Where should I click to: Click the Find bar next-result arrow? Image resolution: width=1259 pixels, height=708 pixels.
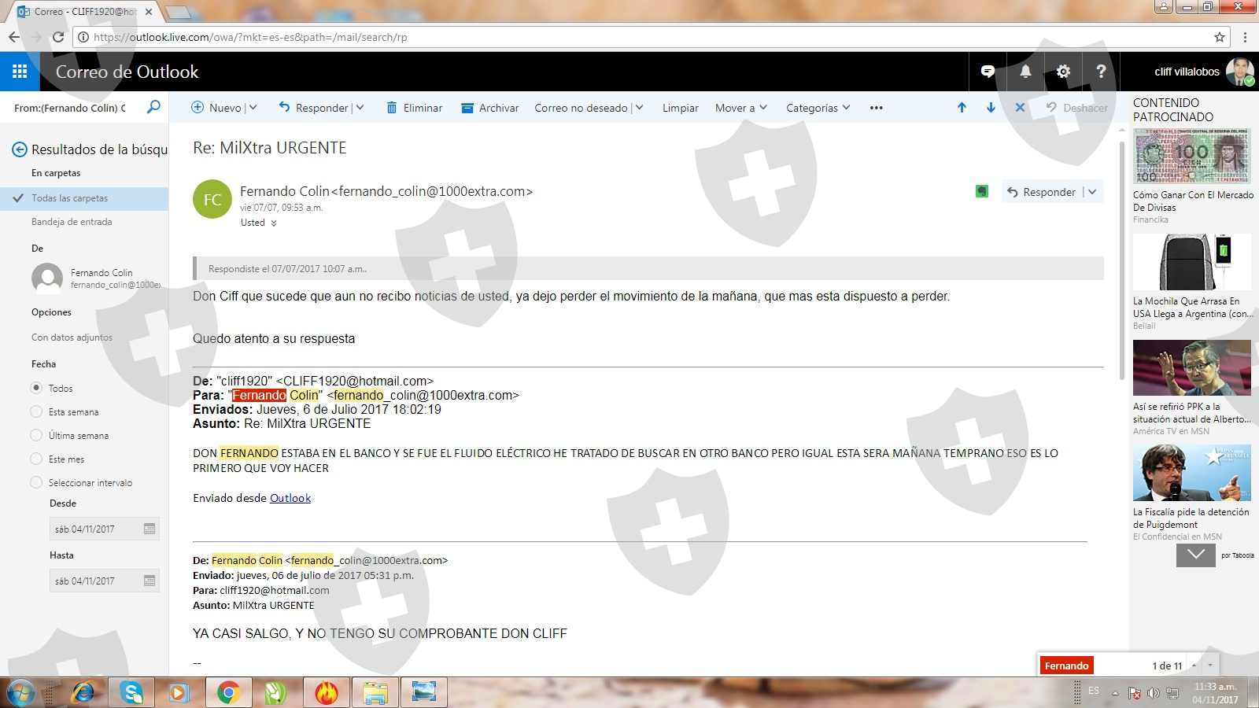1210,666
